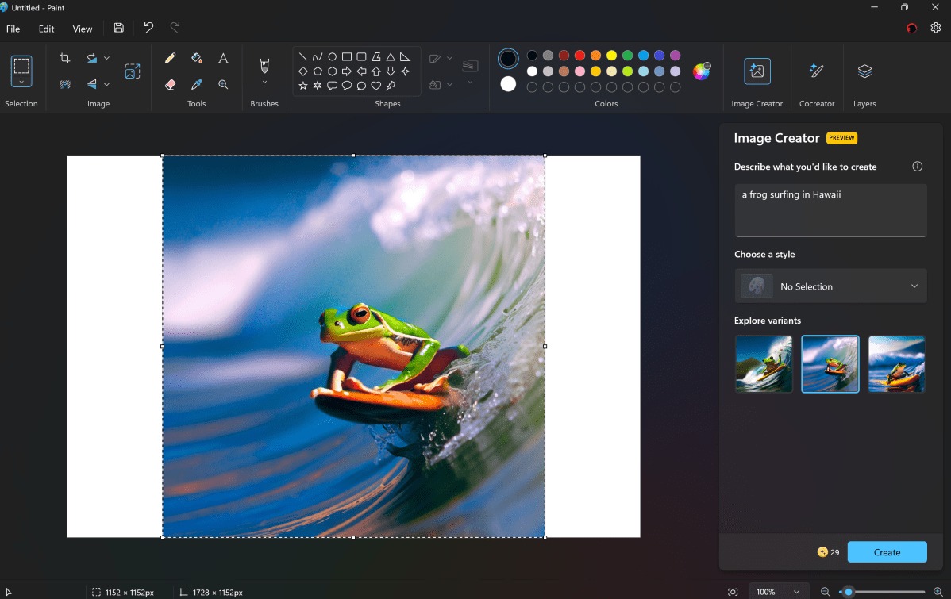Toggle the Image Creator panel
Image resolution: width=951 pixels, height=599 pixels.
tap(757, 71)
